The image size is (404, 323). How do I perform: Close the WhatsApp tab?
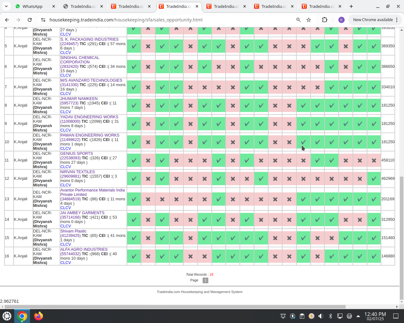[x=53, y=6]
